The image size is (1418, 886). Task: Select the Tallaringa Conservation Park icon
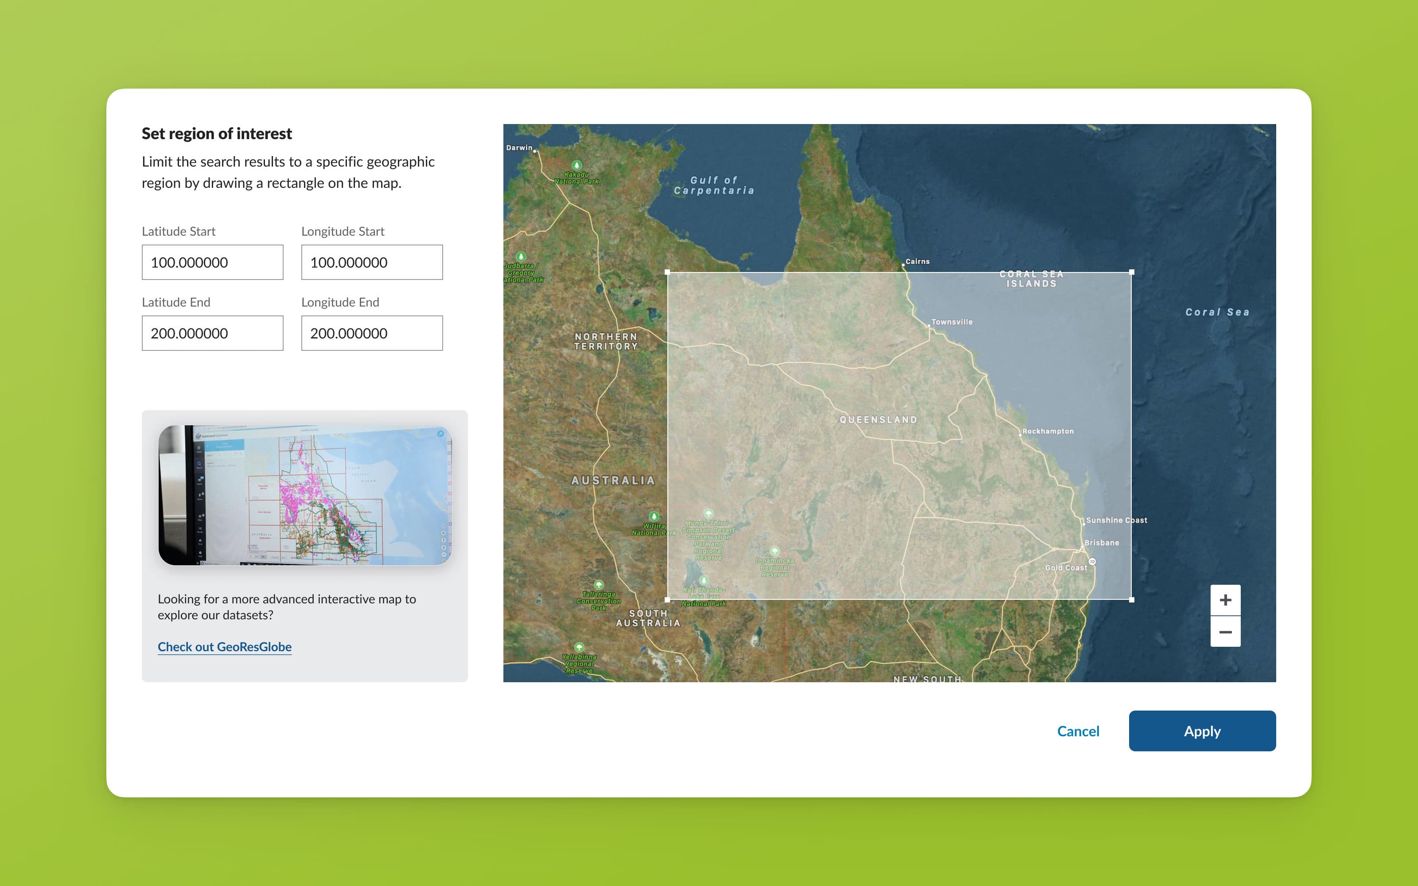598,584
